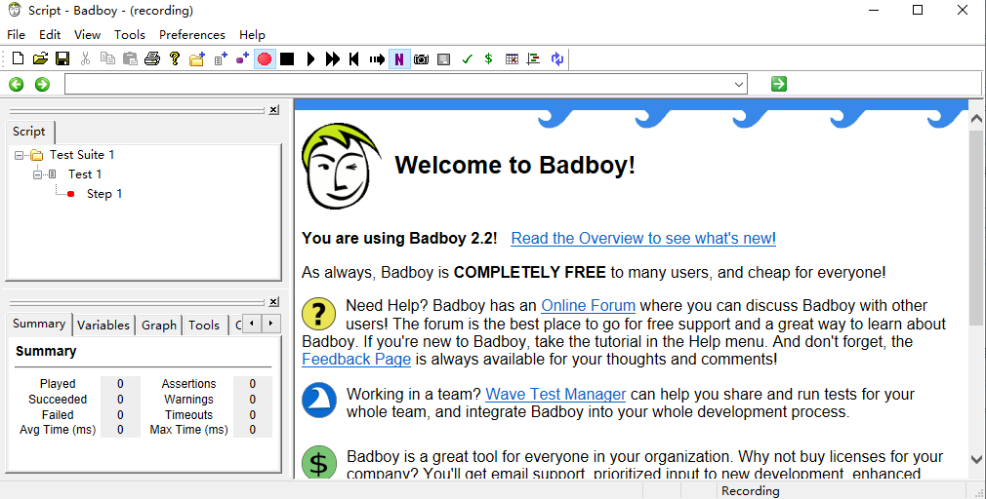Click the browser pane scroll-down arrow
The height and width of the screenshot is (499, 986).
pyautogui.click(x=976, y=459)
